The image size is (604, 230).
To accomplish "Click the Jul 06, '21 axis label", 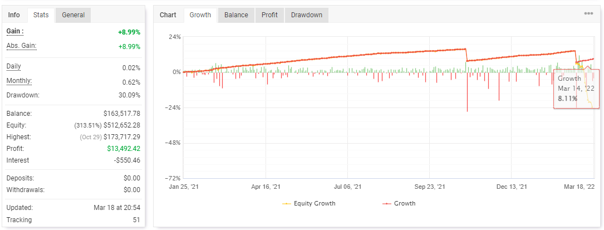I will click(347, 187).
